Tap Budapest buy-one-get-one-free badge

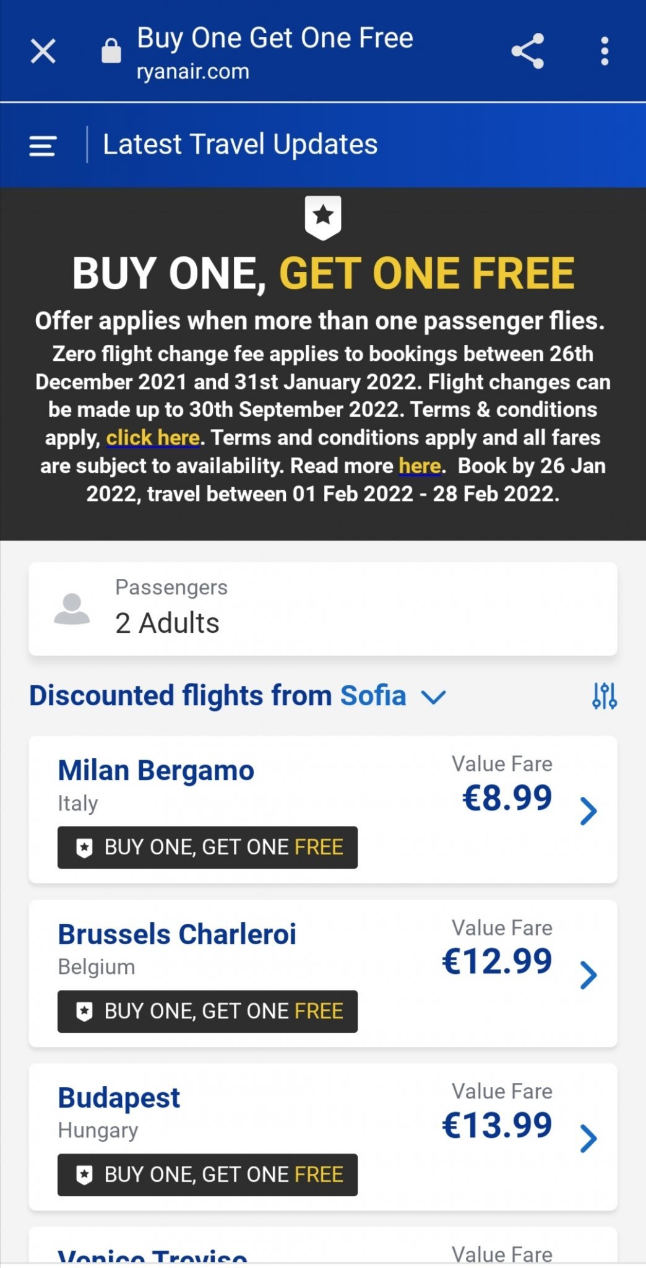pyautogui.click(x=207, y=1175)
